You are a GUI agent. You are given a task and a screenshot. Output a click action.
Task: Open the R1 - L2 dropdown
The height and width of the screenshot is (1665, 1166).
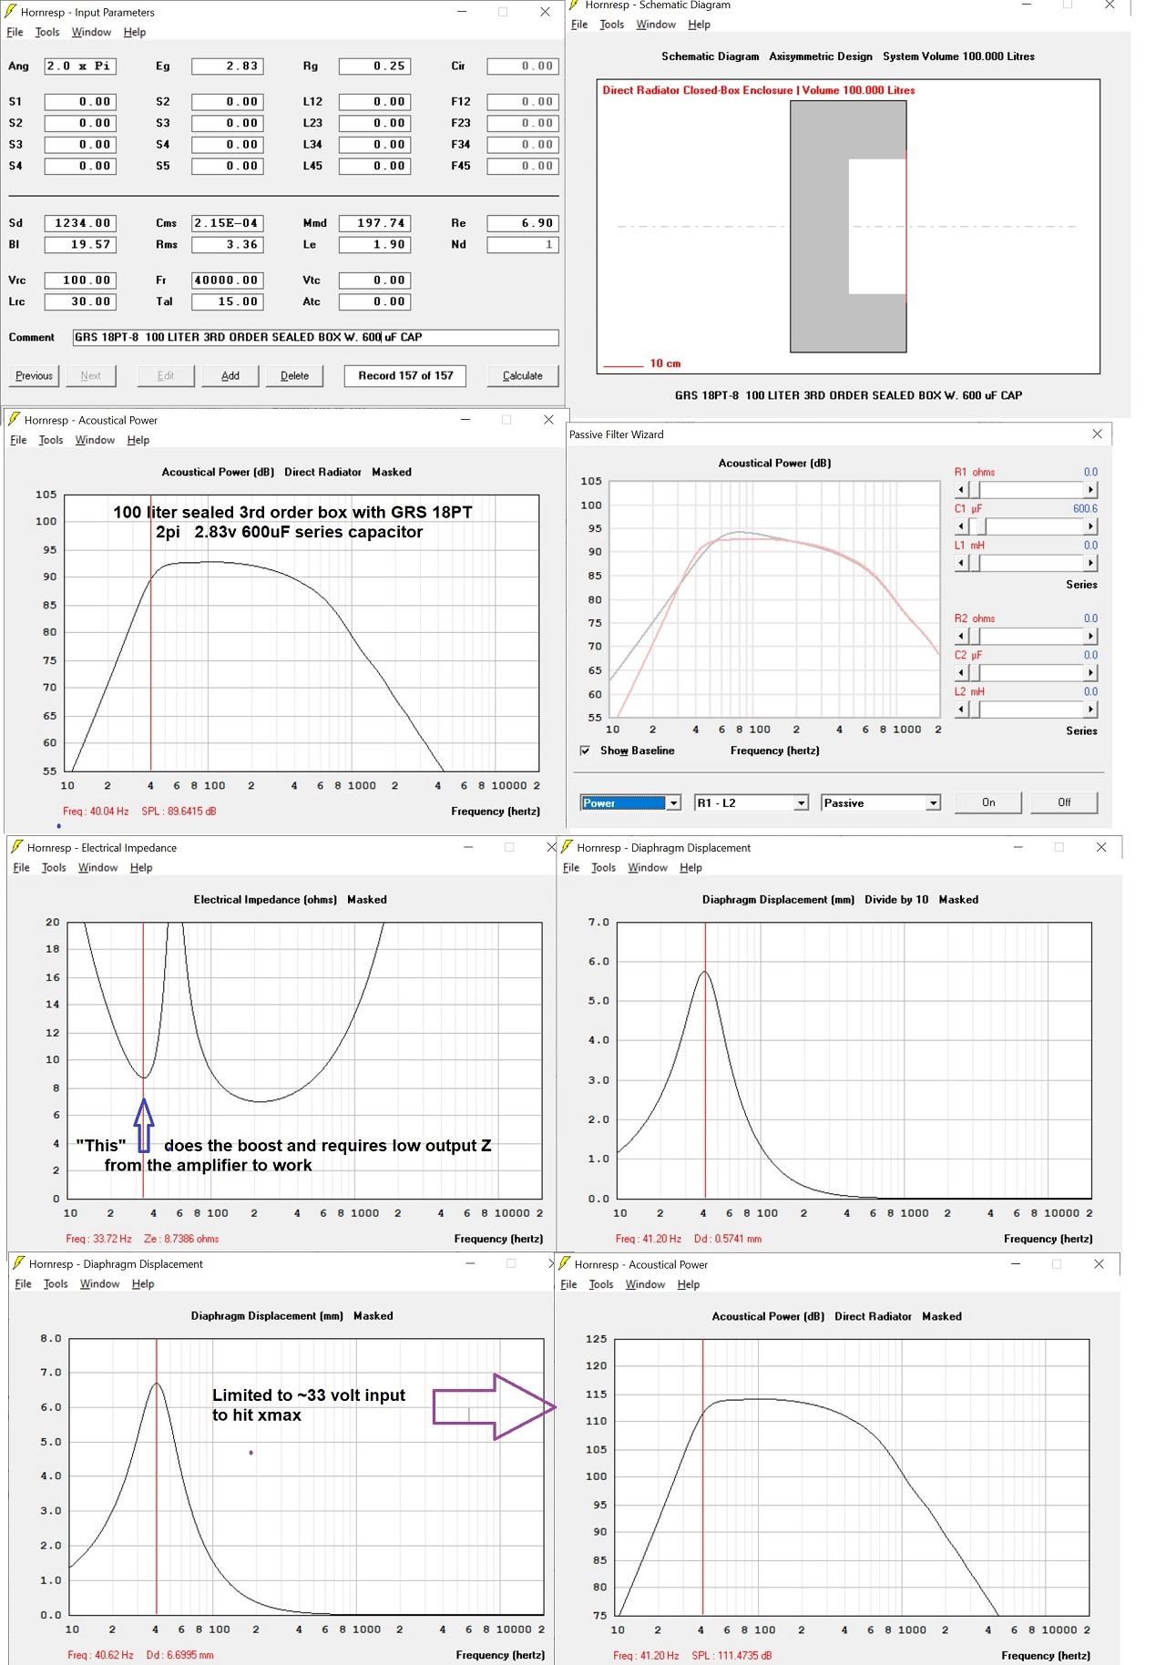[801, 802]
